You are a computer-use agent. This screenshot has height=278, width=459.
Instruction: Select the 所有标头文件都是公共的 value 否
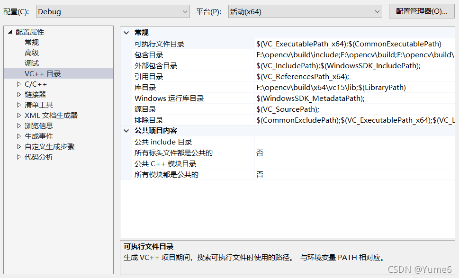click(x=260, y=152)
